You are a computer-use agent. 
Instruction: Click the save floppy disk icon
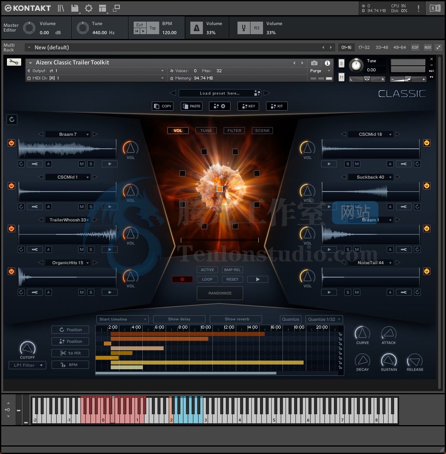click(x=75, y=8)
